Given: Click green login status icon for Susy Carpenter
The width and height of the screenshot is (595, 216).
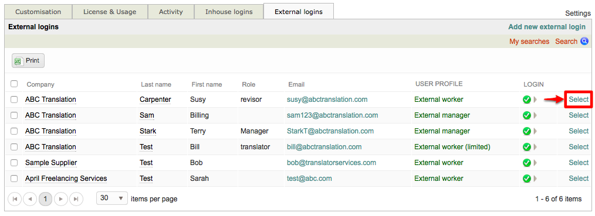Looking at the screenshot, I should coord(527,100).
